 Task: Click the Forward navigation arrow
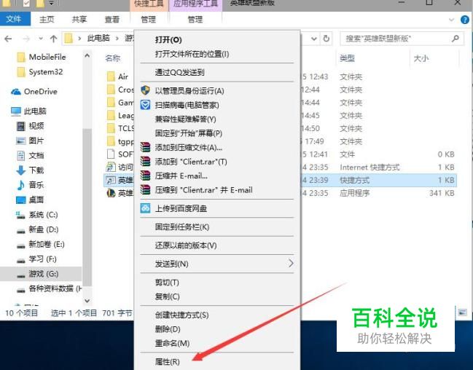(26, 39)
